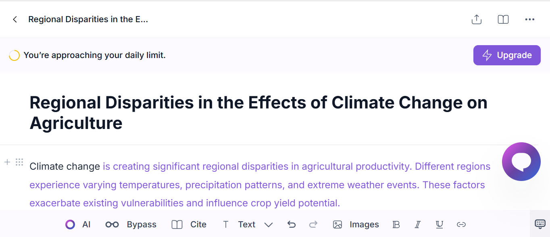This screenshot has width=550, height=237.
Task: Click the purple Upgrade button
Action: (507, 55)
